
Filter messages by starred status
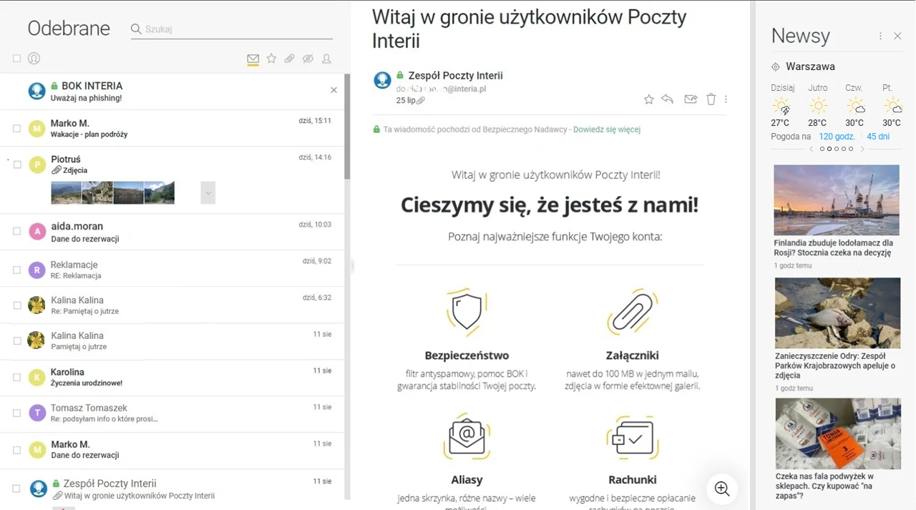271,59
